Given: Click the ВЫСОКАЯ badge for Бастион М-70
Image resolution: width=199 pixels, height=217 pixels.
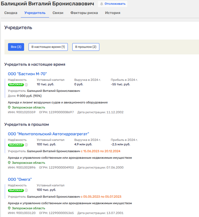Looking at the screenshot, I should [16, 84].
